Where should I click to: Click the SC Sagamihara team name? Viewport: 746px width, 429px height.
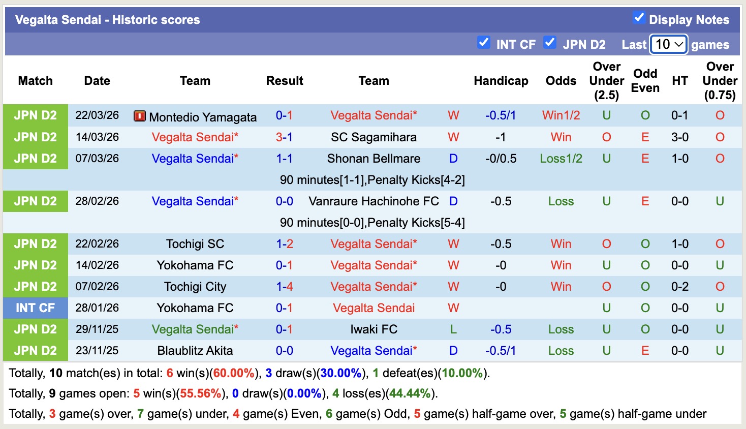pos(374,137)
